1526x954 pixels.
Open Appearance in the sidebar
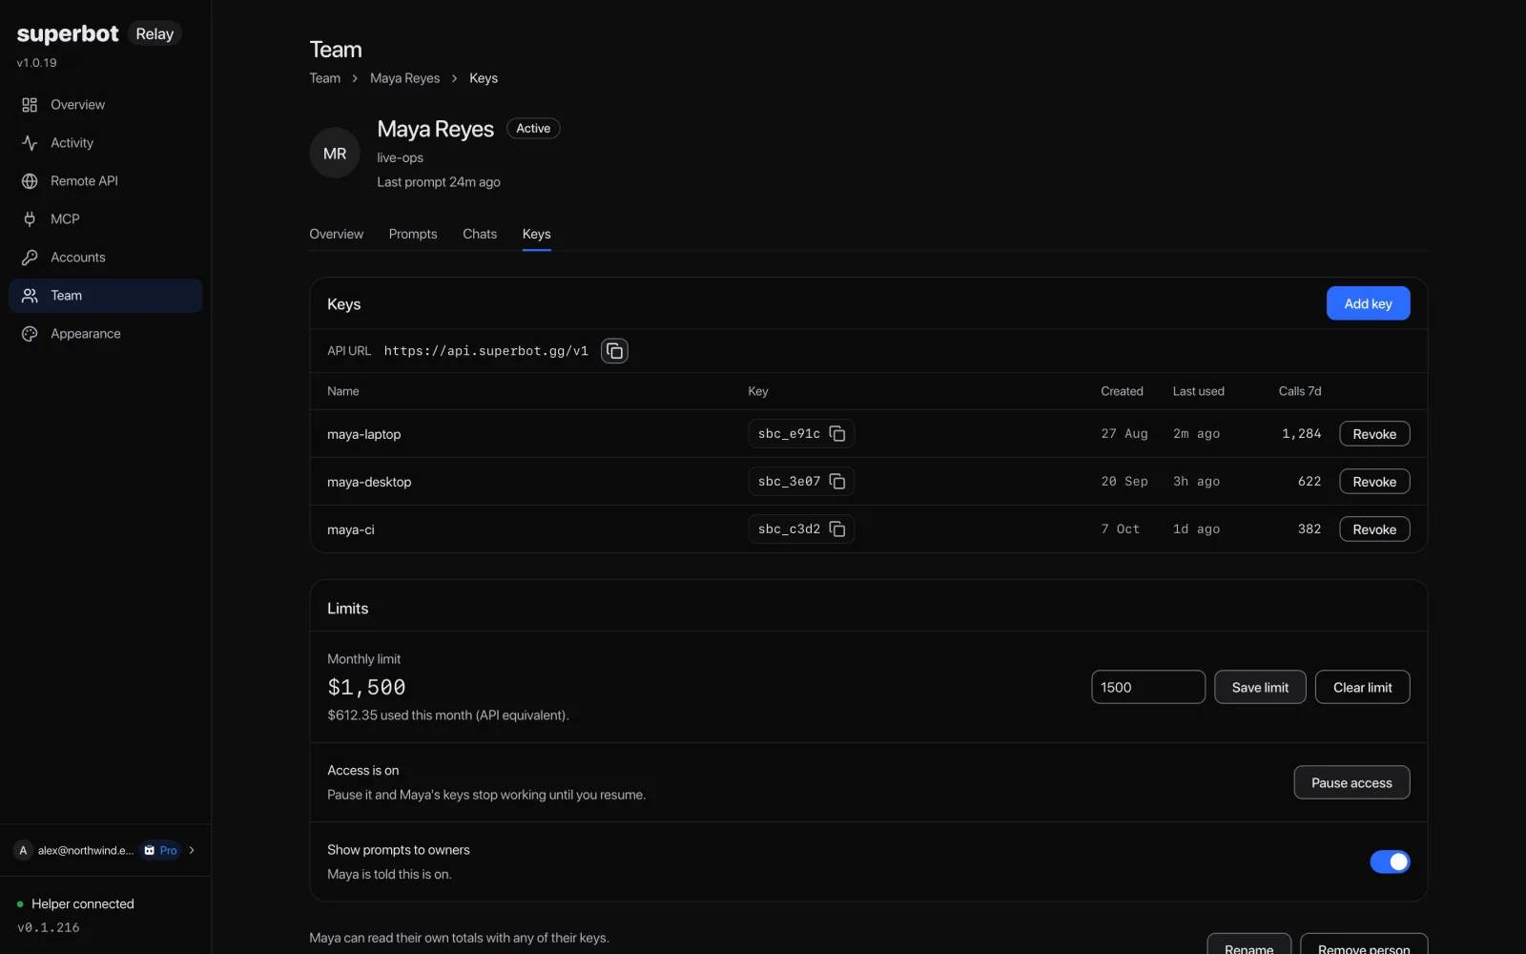[x=105, y=334]
